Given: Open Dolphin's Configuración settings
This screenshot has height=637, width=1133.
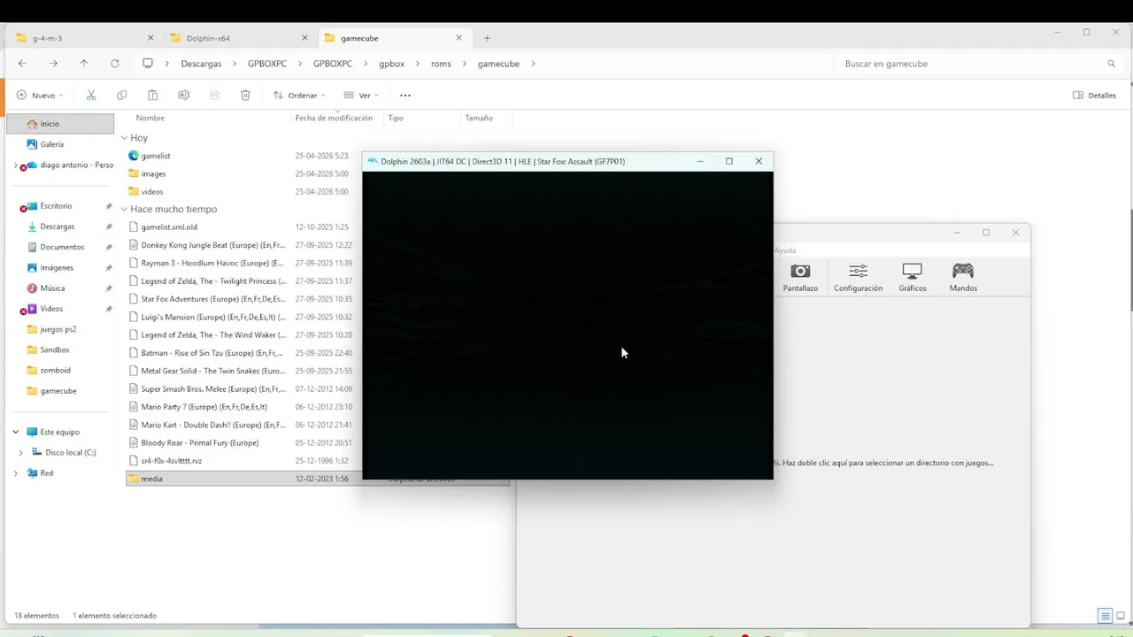Looking at the screenshot, I should [x=858, y=277].
